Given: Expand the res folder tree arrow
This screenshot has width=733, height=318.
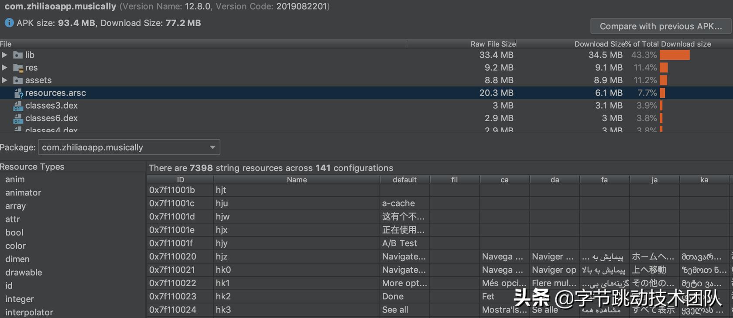Looking at the screenshot, I should [x=4, y=68].
